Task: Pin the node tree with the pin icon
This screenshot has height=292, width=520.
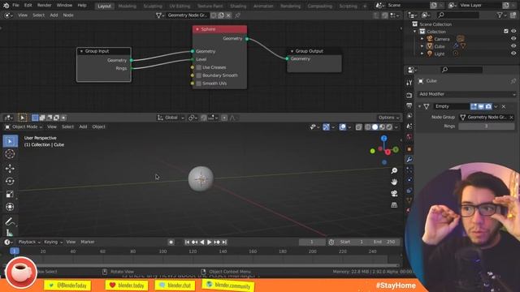Action: [x=237, y=15]
